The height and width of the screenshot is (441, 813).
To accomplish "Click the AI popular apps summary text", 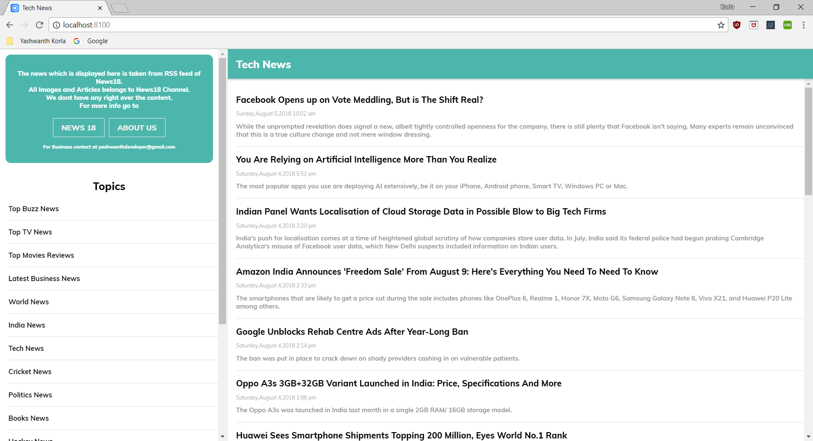I will tap(432, 186).
